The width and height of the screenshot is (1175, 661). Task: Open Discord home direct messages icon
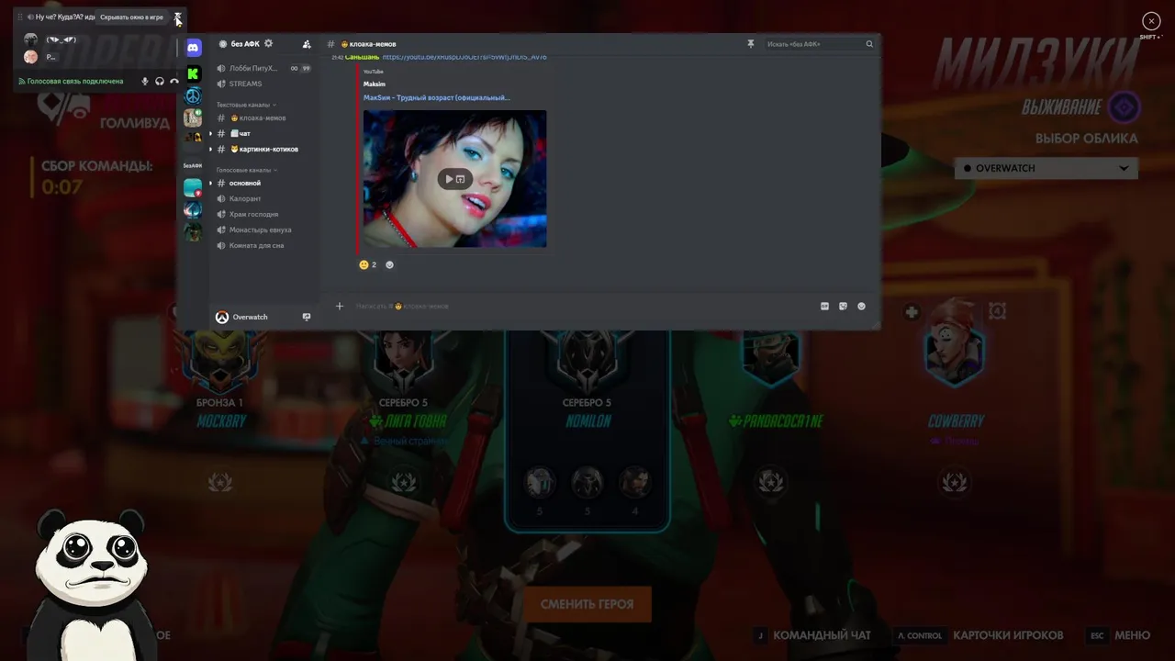[194, 47]
